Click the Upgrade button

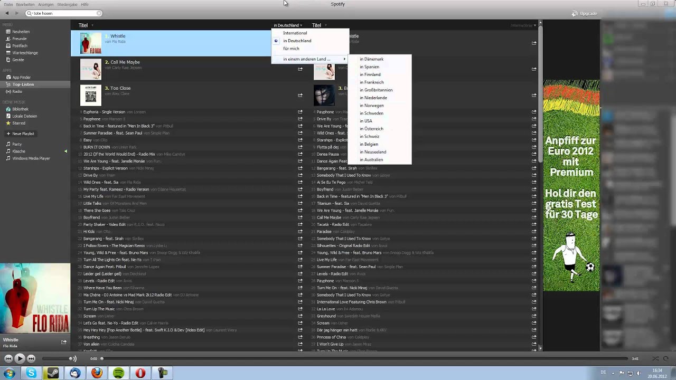tap(585, 13)
